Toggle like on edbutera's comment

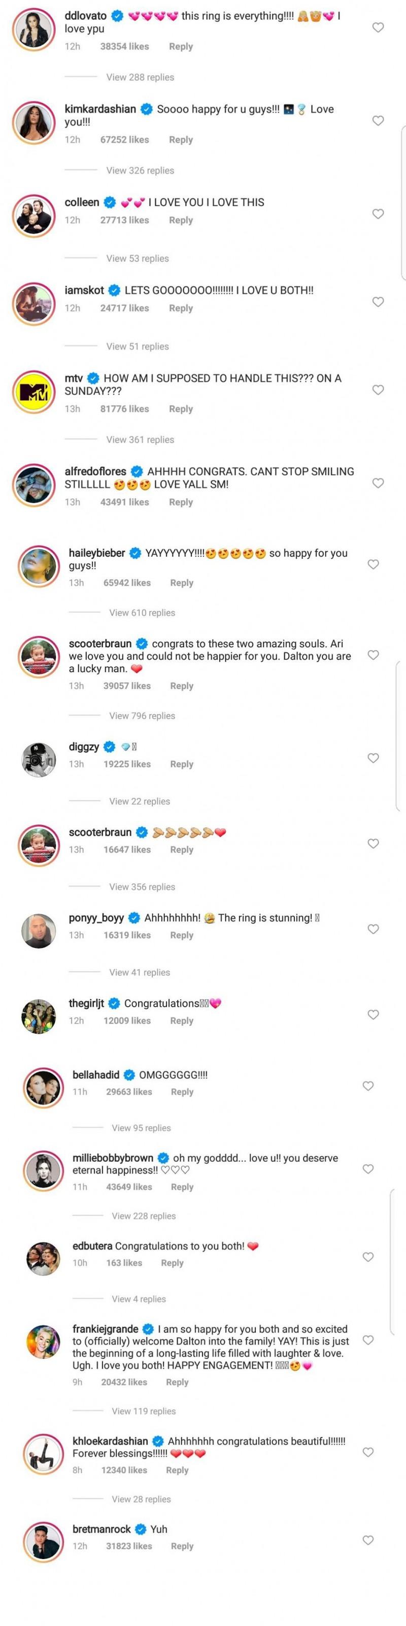[368, 1257]
